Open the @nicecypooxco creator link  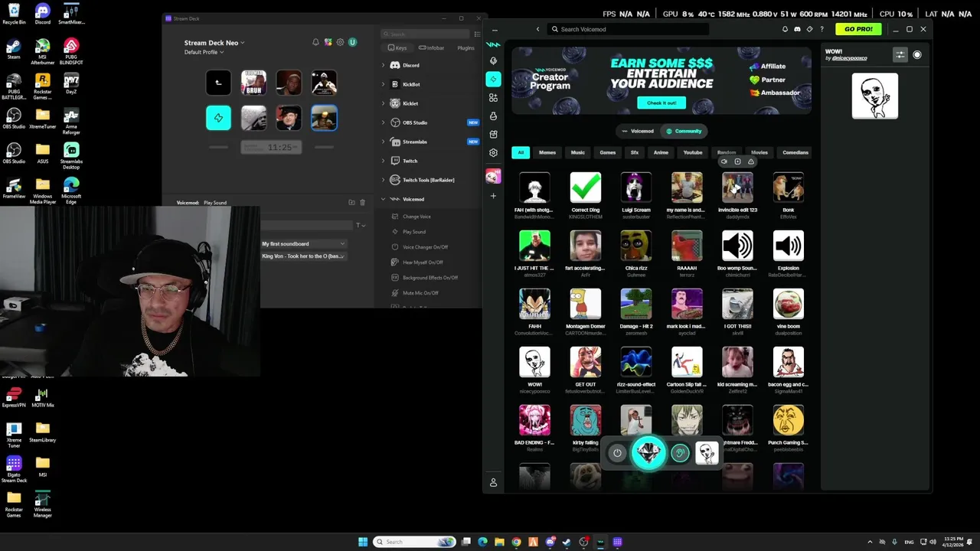pyautogui.click(x=849, y=58)
